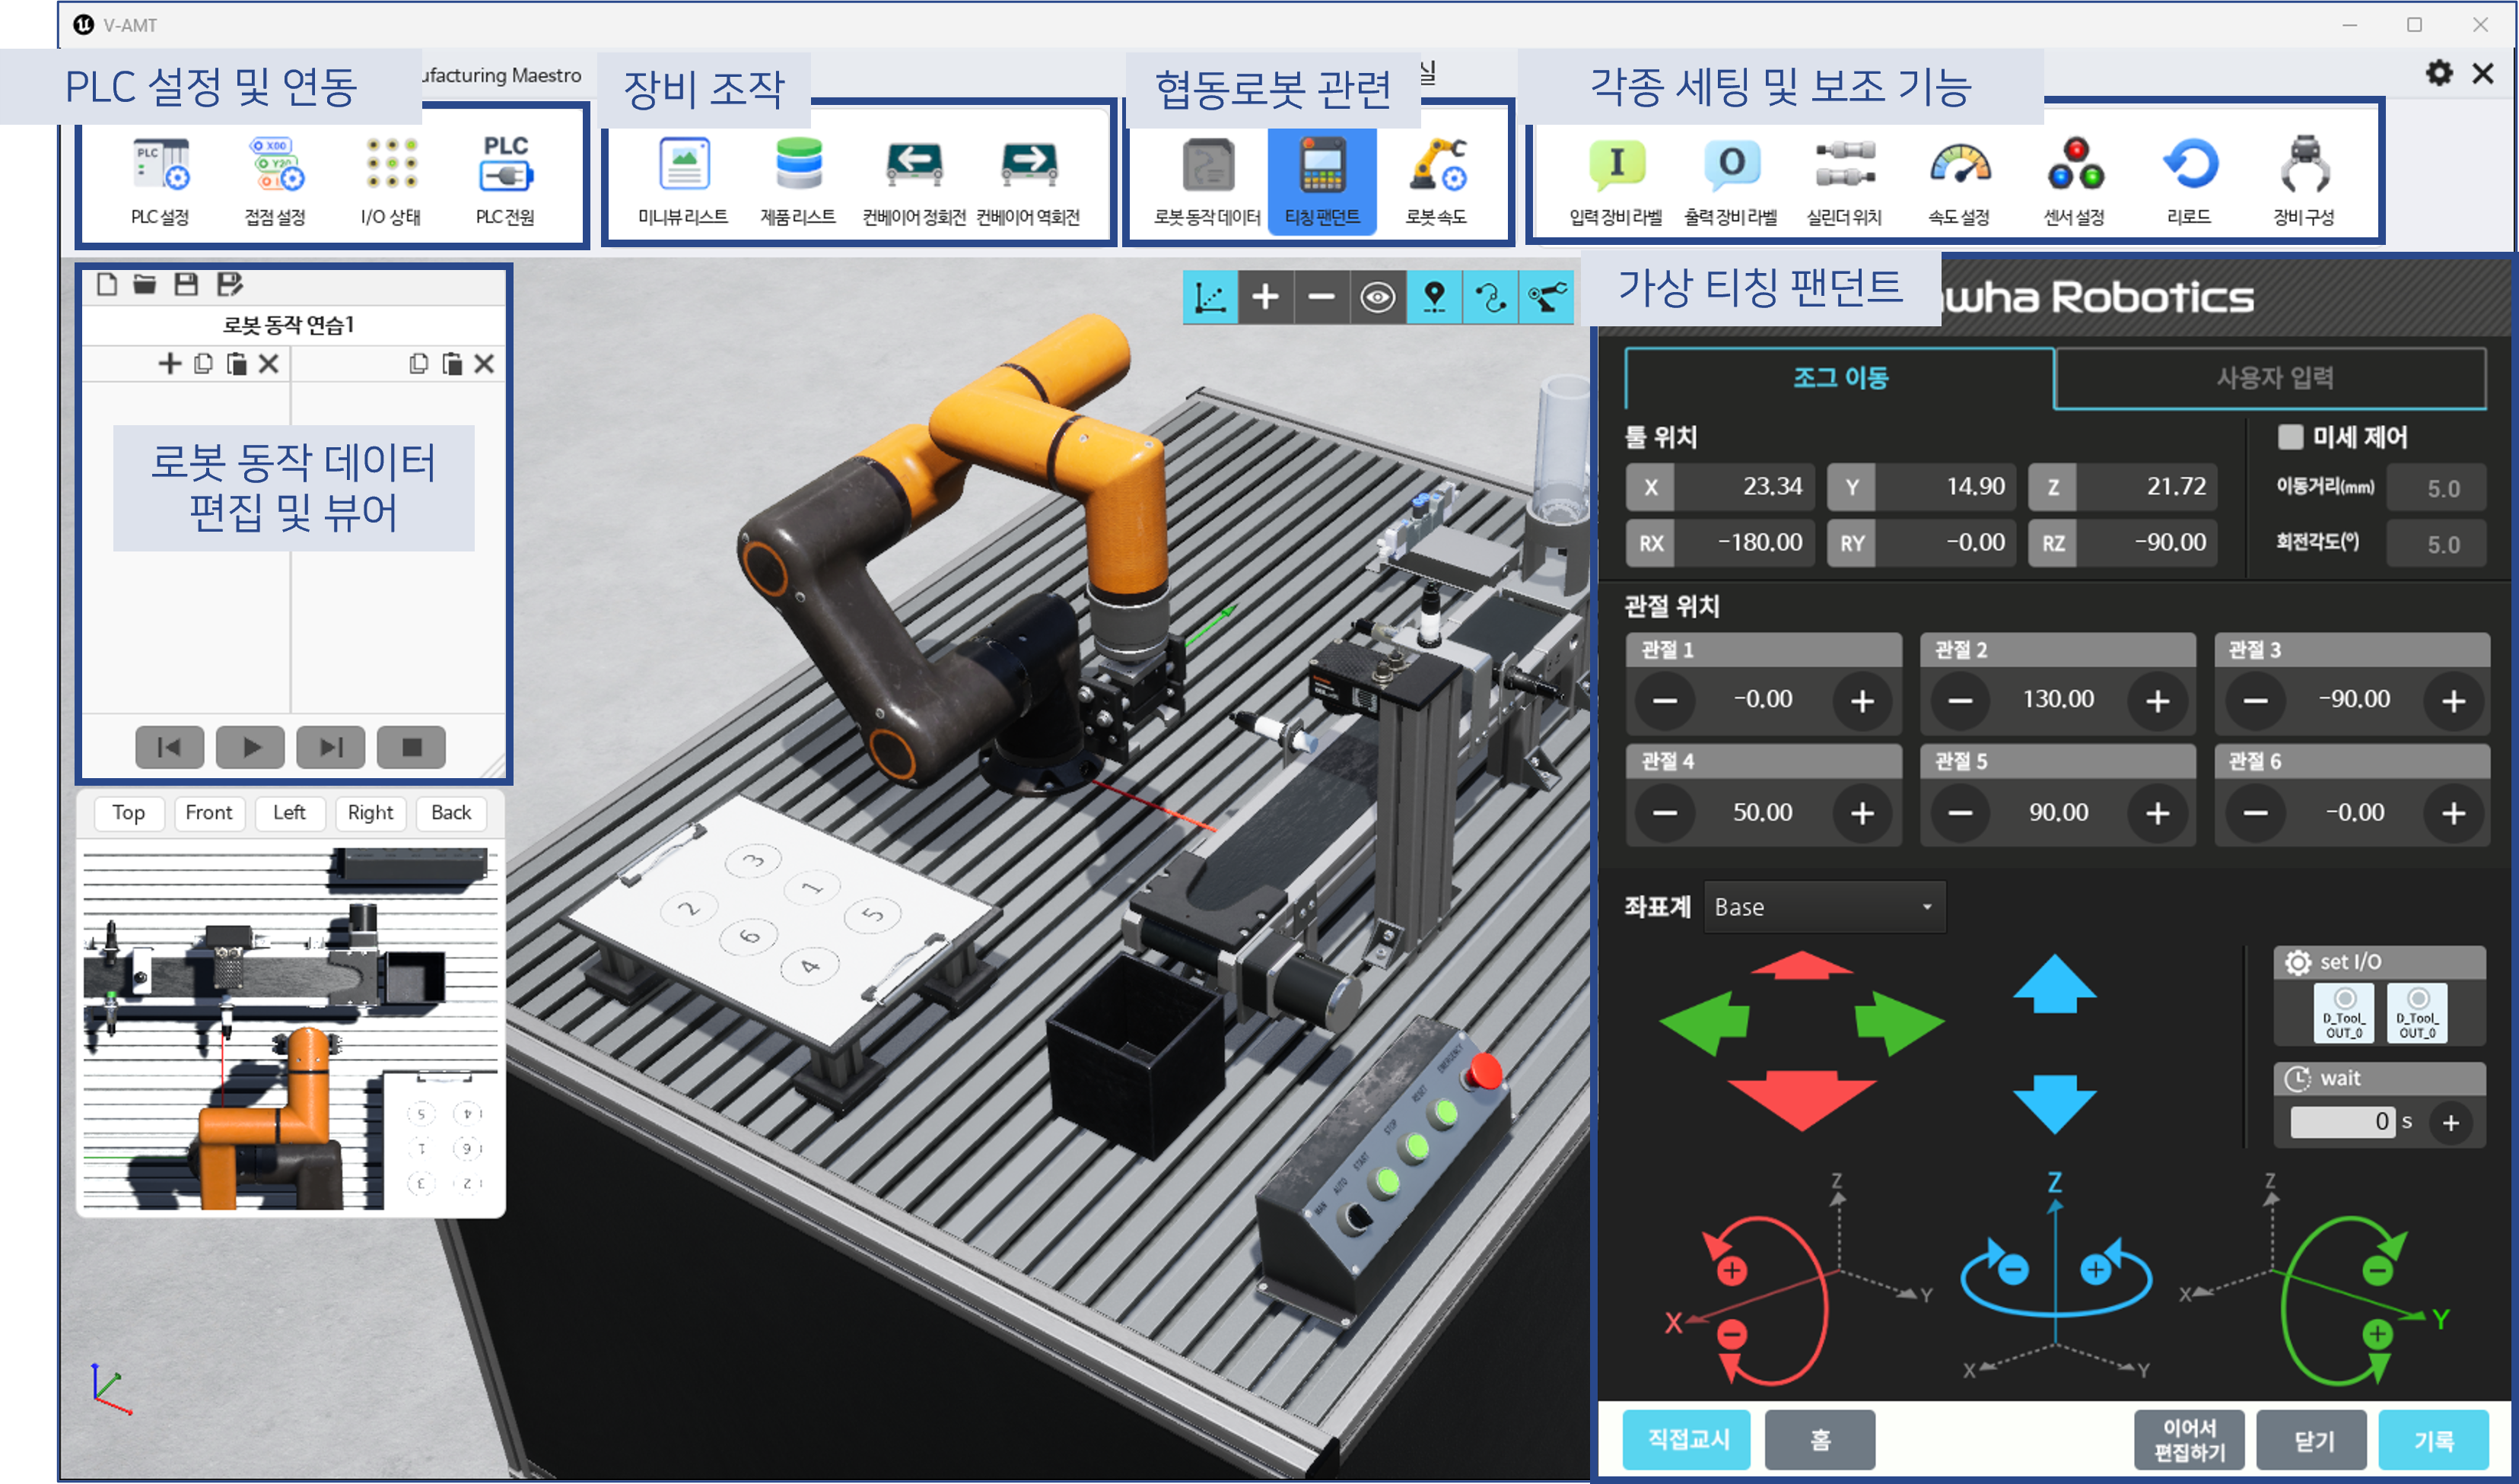Open 접점 설정 tool

coord(275,180)
